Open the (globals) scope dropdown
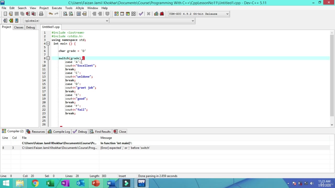 click(x=66, y=21)
